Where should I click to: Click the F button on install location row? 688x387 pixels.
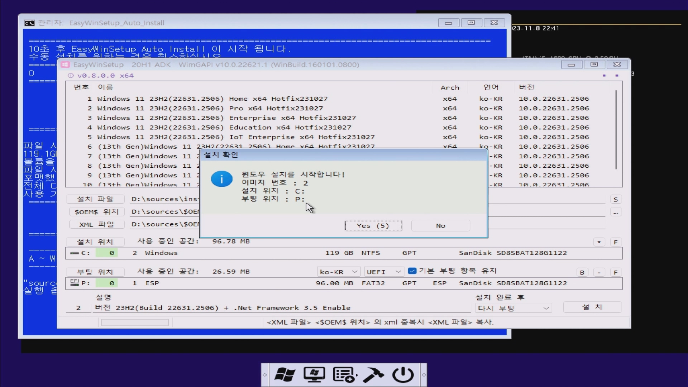(x=616, y=242)
